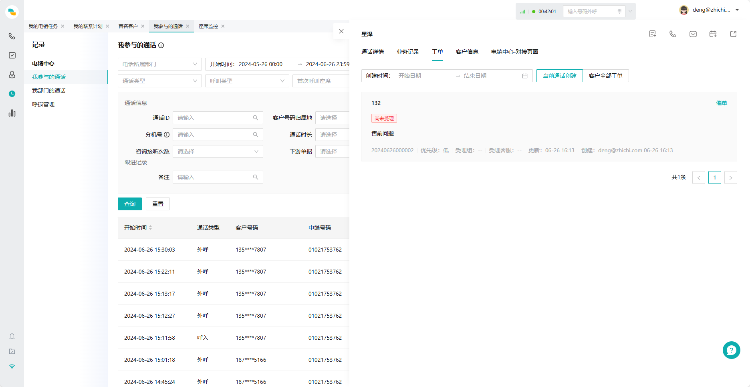
Task: Click the 尚未受理 status tag
Action: pos(384,118)
